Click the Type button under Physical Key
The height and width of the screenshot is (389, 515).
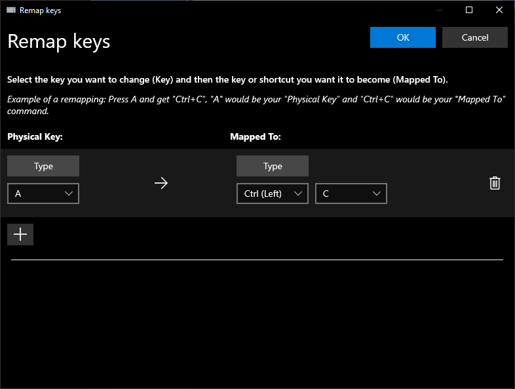point(43,166)
